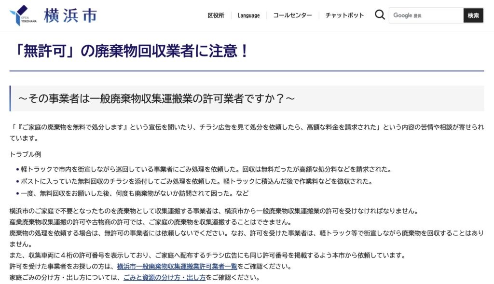Click the Open Yokohama logo icon
The image size is (494, 284).
22,15
